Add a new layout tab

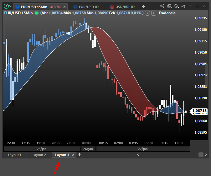pyautogui.click(x=80, y=155)
